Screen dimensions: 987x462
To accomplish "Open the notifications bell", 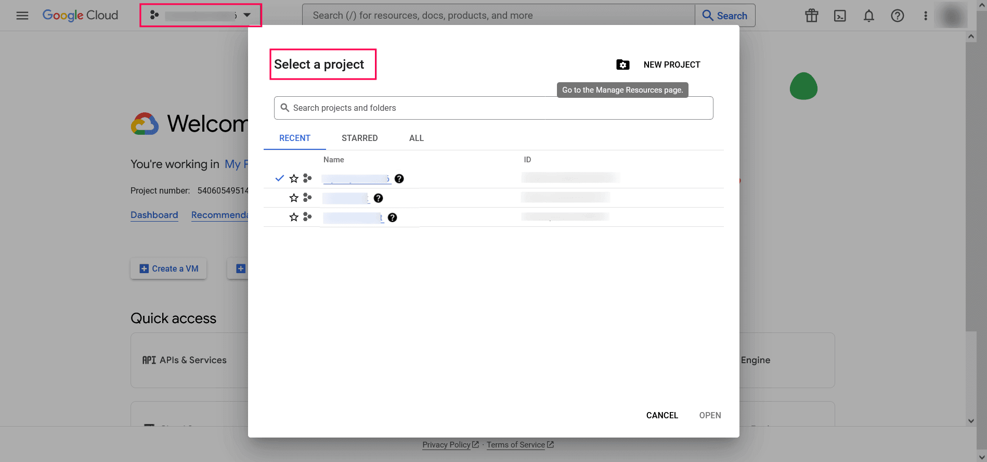I will point(868,16).
